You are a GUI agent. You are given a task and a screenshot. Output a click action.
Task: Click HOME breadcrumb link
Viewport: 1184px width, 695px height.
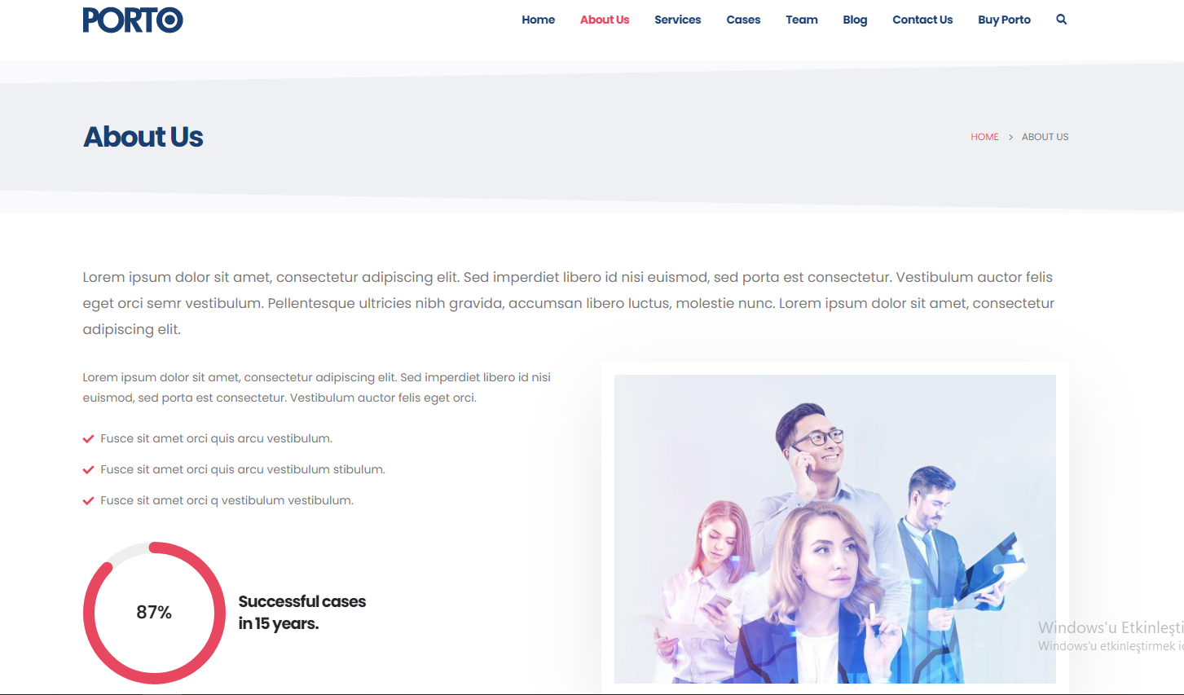tap(984, 137)
